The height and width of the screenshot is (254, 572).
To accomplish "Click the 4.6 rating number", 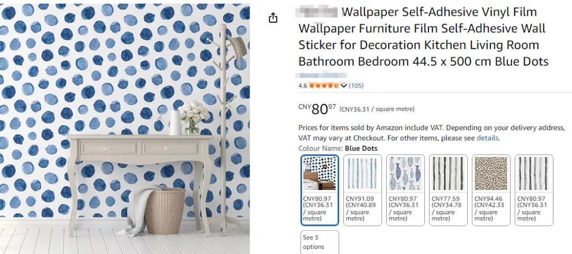I will pyautogui.click(x=302, y=86).
